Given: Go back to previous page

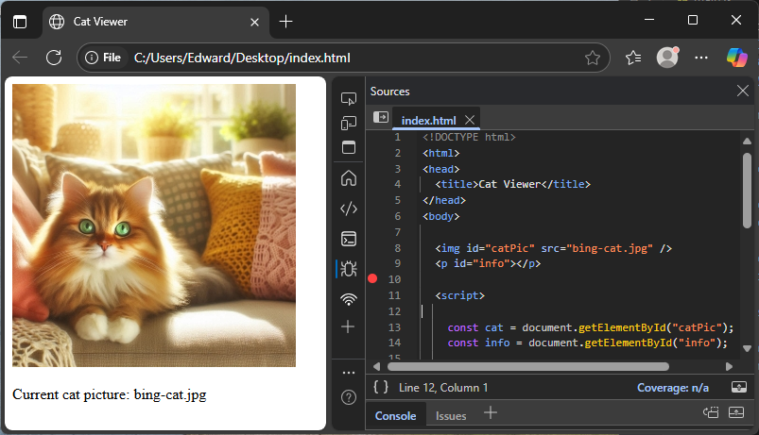Looking at the screenshot, I should click(x=20, y=58).
